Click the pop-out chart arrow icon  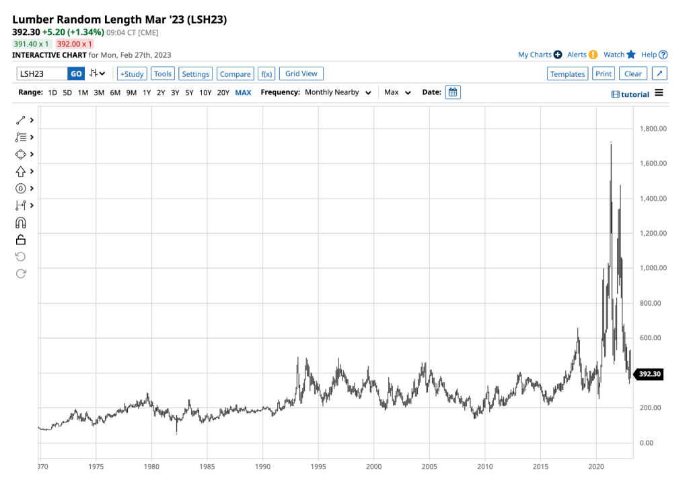pos(660,73)
